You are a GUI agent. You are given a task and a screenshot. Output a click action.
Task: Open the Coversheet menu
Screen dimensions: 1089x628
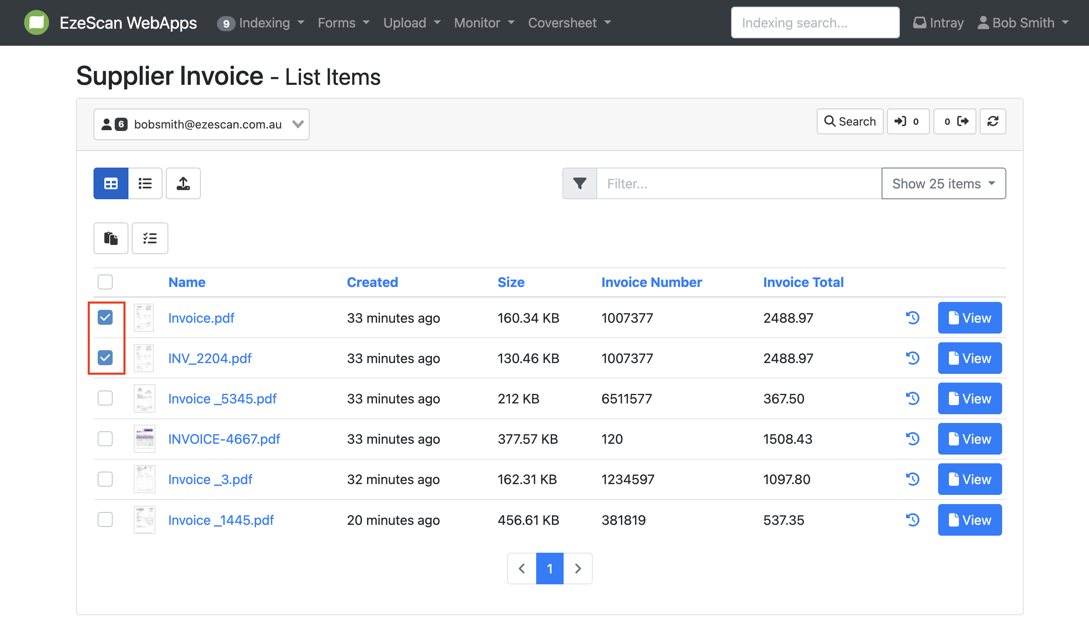point(569,23)
